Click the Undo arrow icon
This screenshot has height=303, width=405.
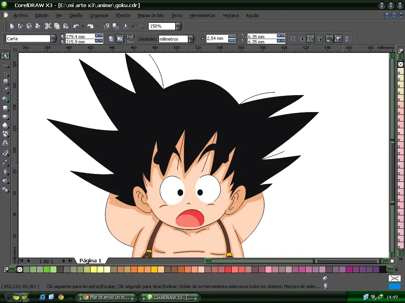[76, 26]
